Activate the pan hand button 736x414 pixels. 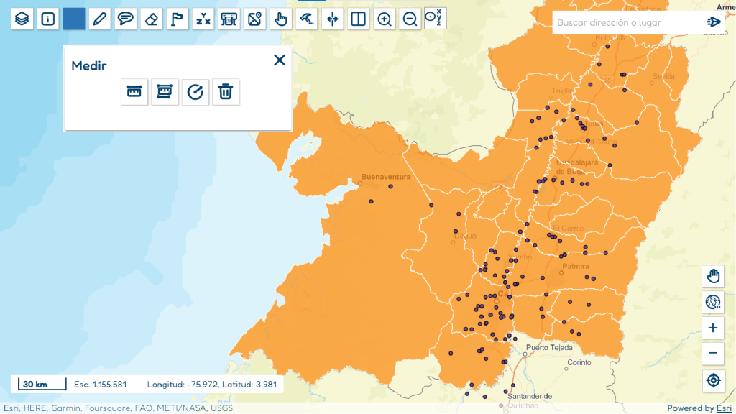pyautogui.click(x=713, y=276)
